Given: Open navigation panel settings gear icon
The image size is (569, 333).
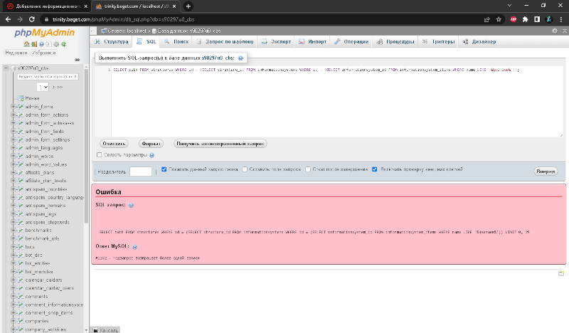Looking at the screenshot, I should point(56,44).
